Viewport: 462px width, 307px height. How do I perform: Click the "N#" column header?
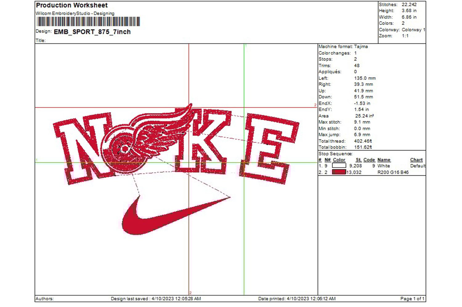point(328,160)
